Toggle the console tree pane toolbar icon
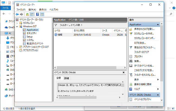Screen dimensions: 176x111 tap(32, 14)
